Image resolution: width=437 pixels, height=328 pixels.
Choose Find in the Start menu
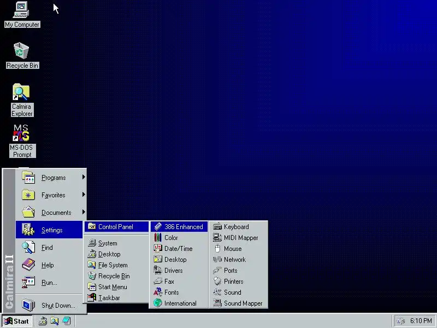[x=49, y=248]
